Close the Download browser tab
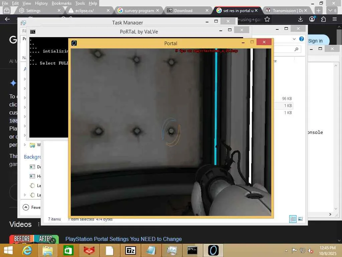 pyautogui.click(x=207, y=10)
